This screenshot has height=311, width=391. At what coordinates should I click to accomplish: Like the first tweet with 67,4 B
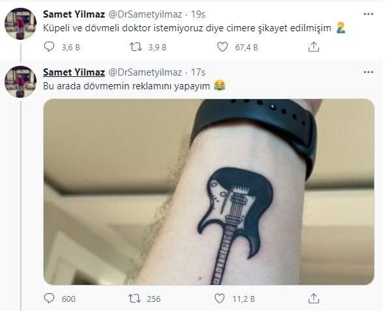[x=224, y=47]
